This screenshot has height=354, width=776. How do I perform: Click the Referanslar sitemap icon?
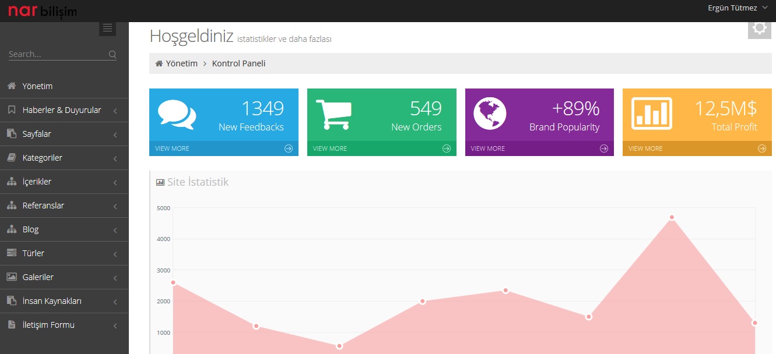(x=11, y=206)
